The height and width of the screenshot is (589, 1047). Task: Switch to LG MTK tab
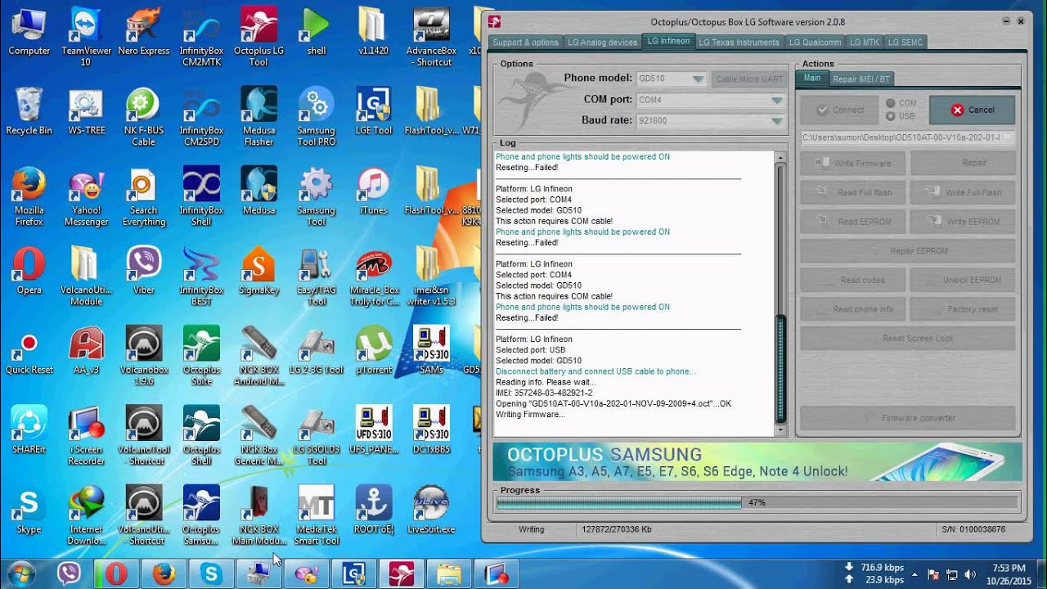click(865, 43)
